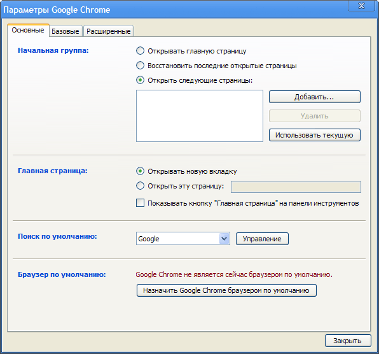
Task: Close the Параметры Google Chrome window
Action: pyautogui.click(x=361, y=6)
